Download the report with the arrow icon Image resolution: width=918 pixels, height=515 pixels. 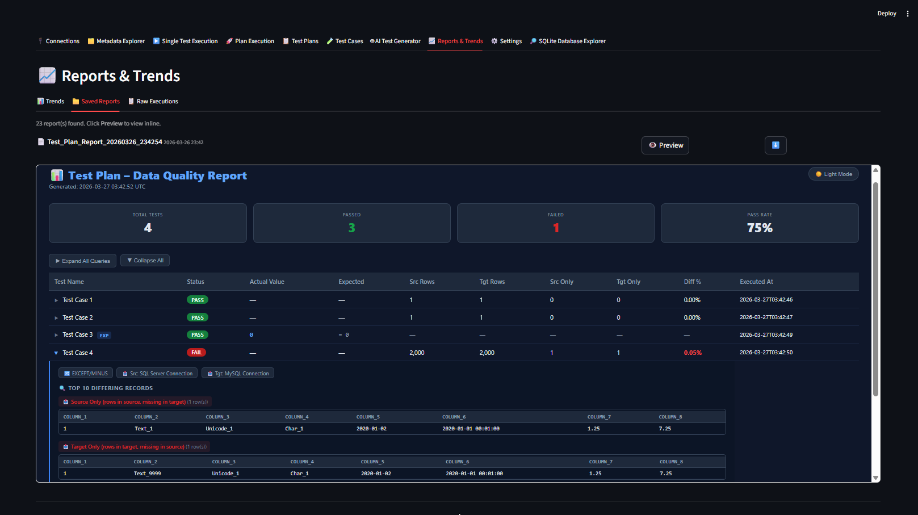[x=776, y=145]
